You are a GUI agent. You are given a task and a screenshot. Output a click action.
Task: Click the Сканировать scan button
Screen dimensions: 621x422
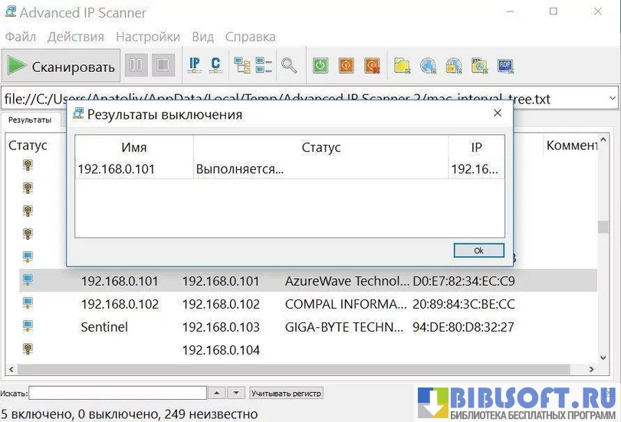pos(61,67)
